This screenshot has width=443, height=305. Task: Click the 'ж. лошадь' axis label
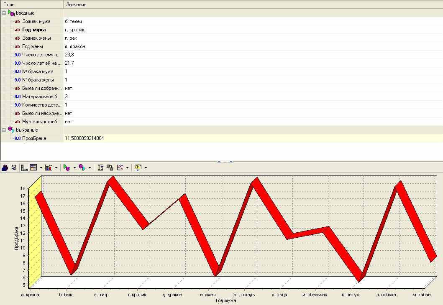[244, 295]
